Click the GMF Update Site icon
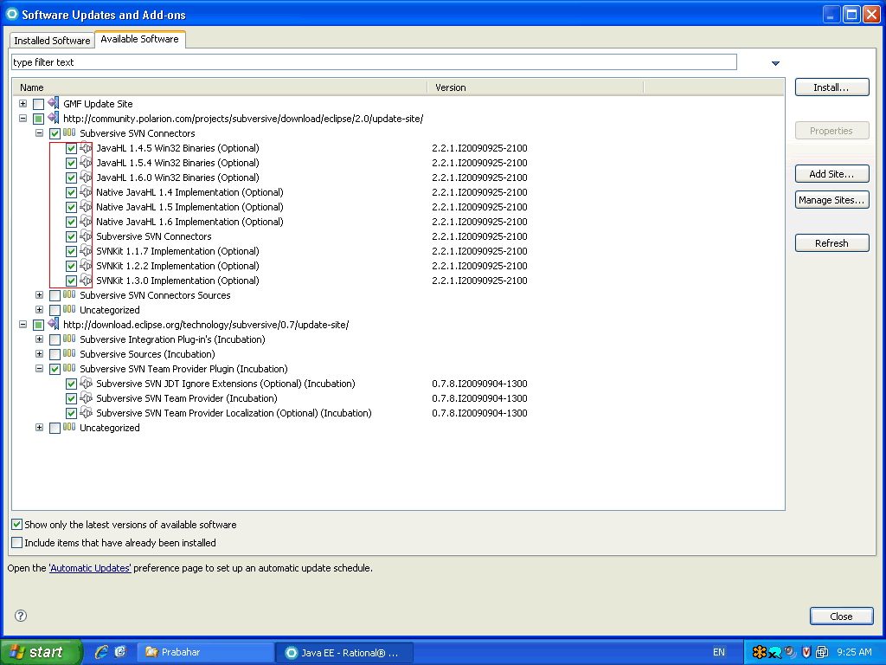The width and height of the screenshot is (886, 665). [54, 103]
